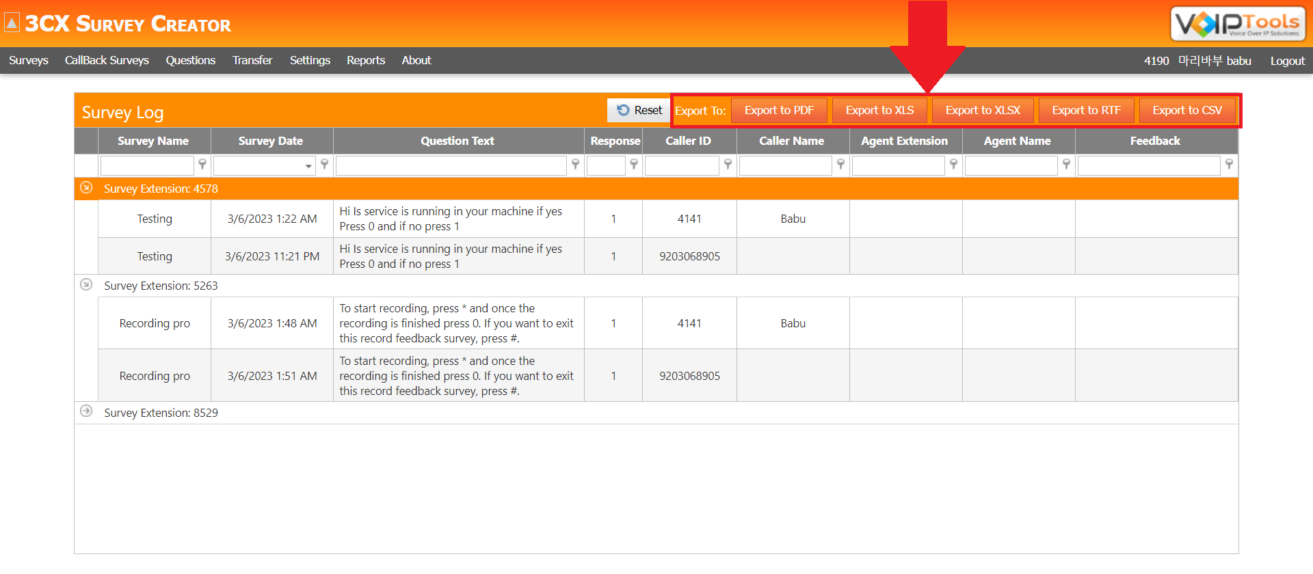Click the Survey Extension: 8529 group label
Viewport: 1313px width, 574px height.
point(161,413)
